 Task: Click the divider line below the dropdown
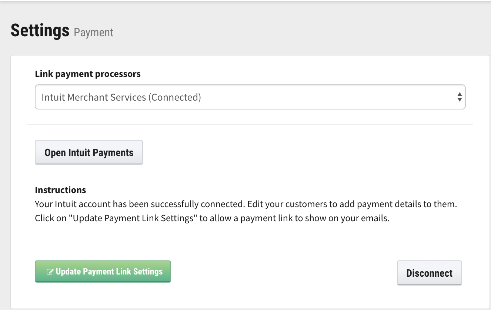250,125
